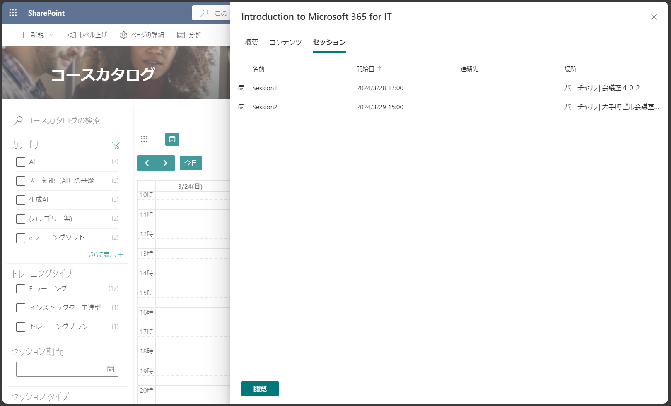Click location バーチャル | 会議室４０２
The height and width of the screenshot is (406, 671).
(602, 88)
